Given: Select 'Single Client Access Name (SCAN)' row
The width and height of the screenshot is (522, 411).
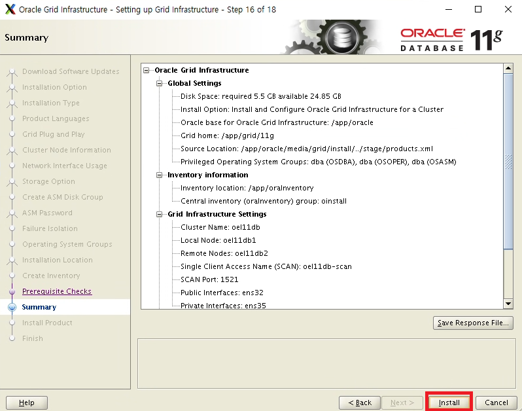Looking at the screenshot, I should [x=266, y=266].
